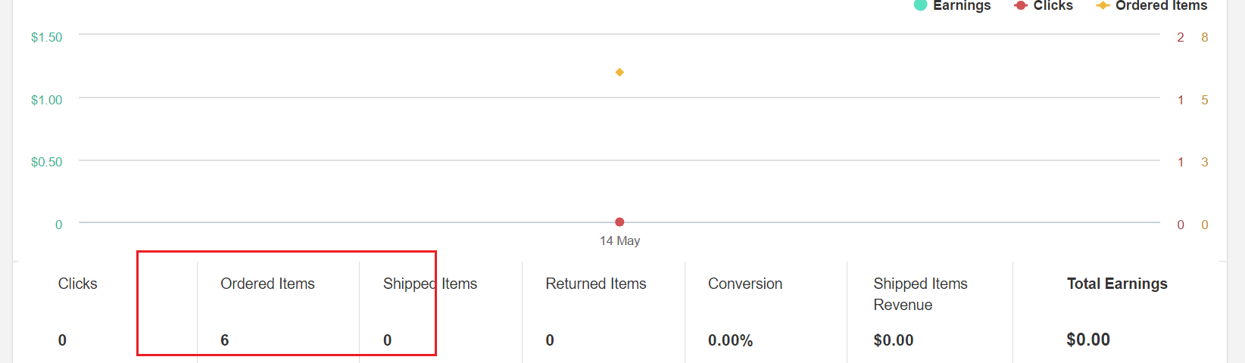Click the yellow Ordered Items legend diamond

(x=1103, y=5)
